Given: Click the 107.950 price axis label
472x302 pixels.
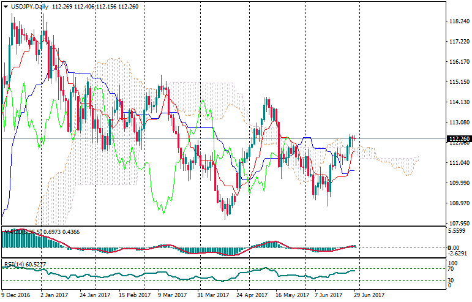Looking at the screenshot, I should pos(459,224).
